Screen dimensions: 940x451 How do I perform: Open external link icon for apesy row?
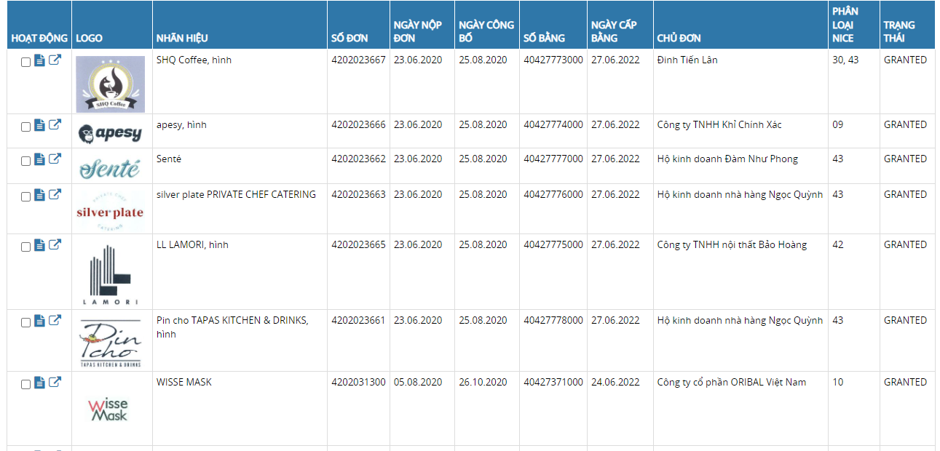coord(55,125)
